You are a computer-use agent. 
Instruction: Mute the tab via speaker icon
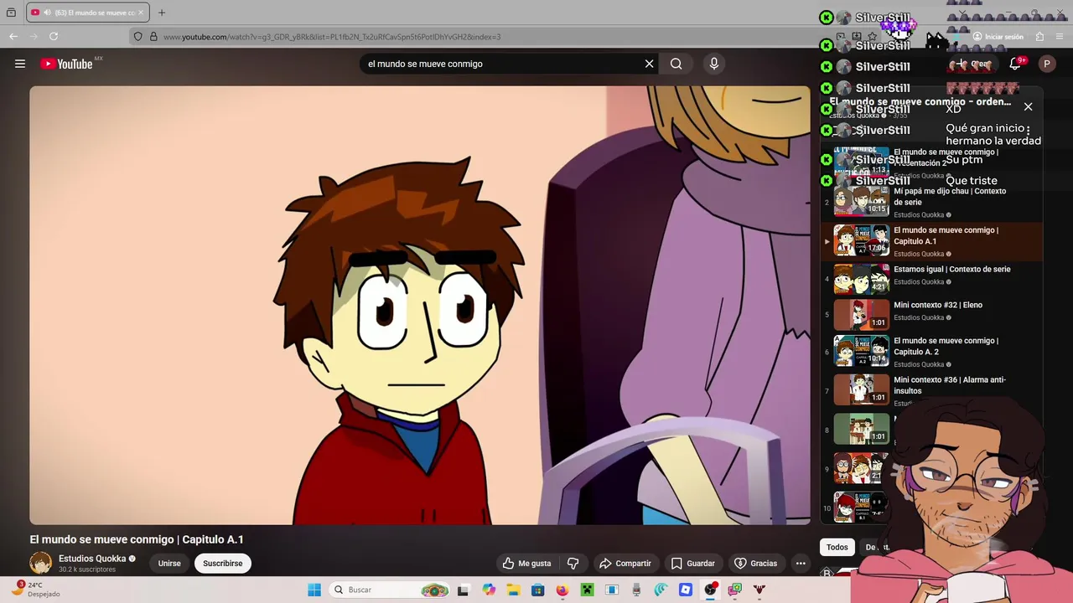click(47, 13)
